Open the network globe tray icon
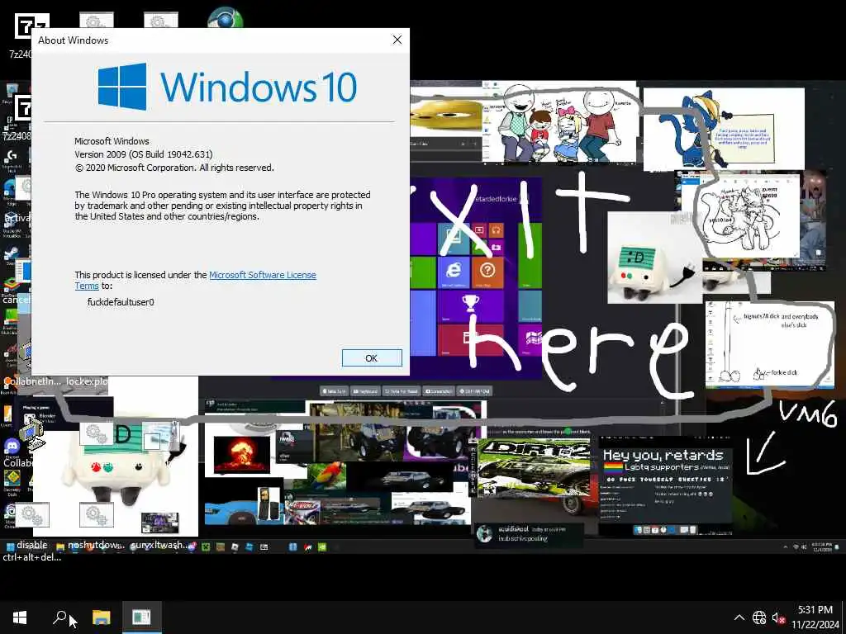 (759, 617)
